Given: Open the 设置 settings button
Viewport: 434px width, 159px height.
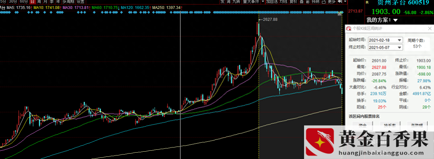Looking at the screenshot, I should 80,2.
